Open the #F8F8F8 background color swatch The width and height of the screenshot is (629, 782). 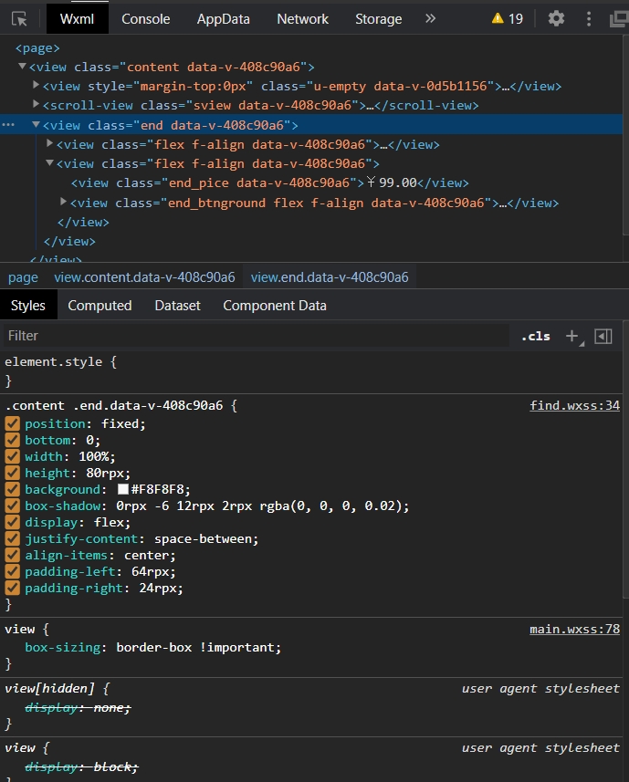[122, 489]
